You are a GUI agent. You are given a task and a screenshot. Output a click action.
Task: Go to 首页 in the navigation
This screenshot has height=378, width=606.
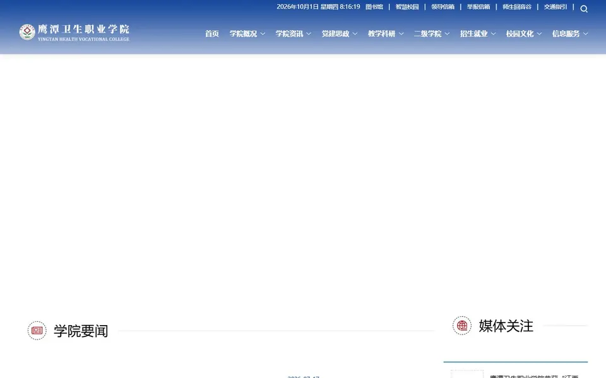click(212, 33)
